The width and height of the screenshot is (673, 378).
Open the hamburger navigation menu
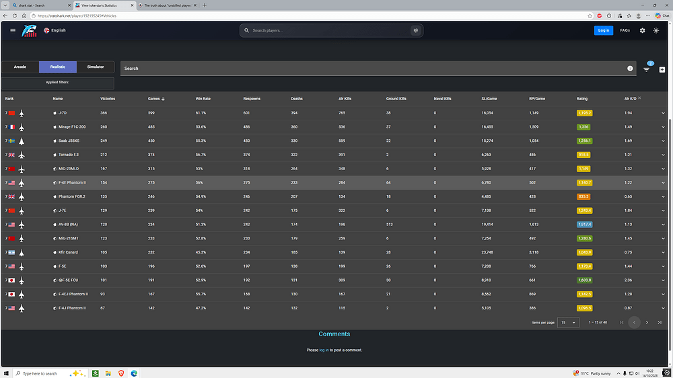(13, 30)
